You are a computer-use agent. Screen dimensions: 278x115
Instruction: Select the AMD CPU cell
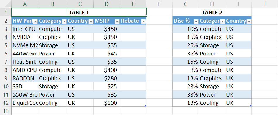point(25,70)
